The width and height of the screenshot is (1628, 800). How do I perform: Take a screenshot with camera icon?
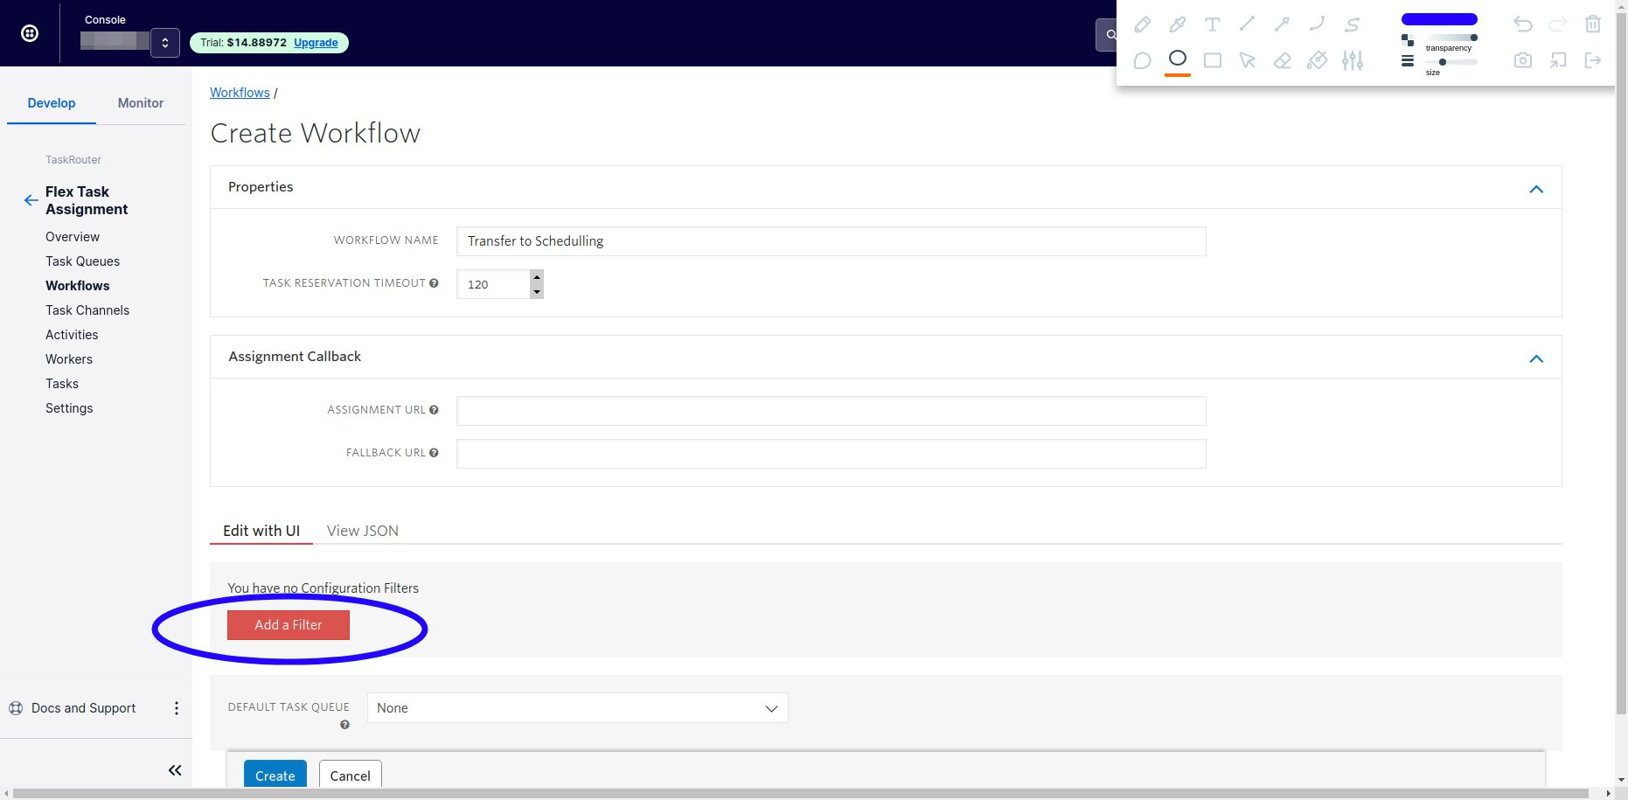click(x=1523, y=60)
